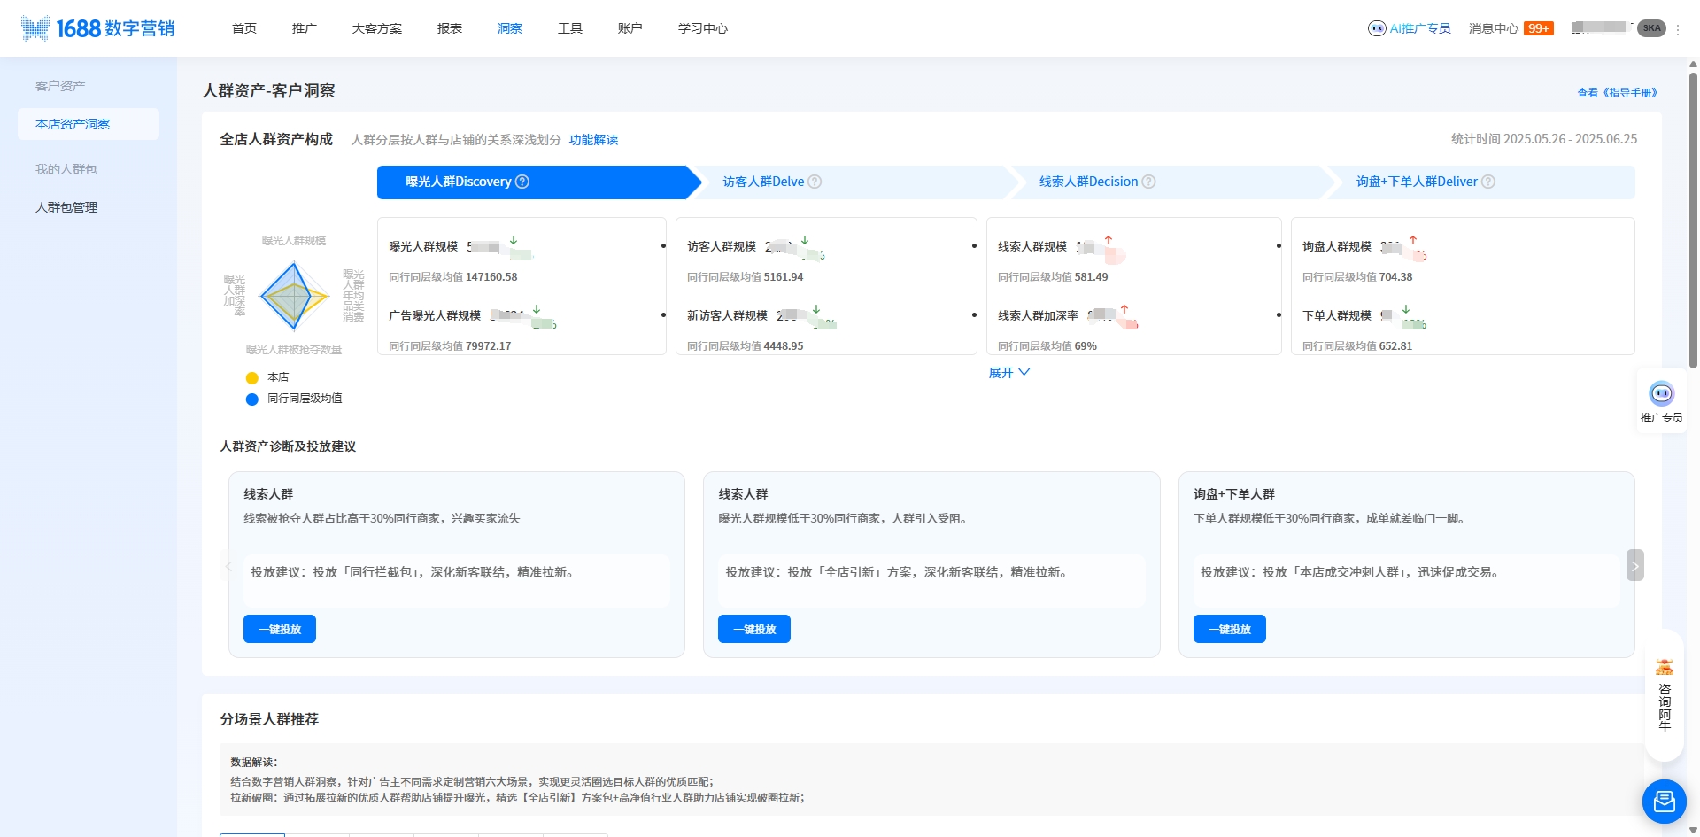
Task: Click the help icon beside 访客人群Delve
Action: [816, 182]
